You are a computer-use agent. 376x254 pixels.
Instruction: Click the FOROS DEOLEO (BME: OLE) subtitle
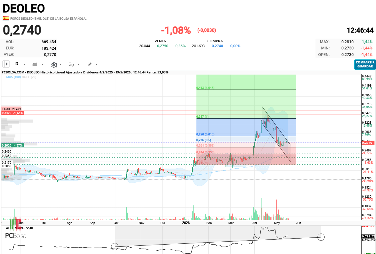[x=48, y=19]
